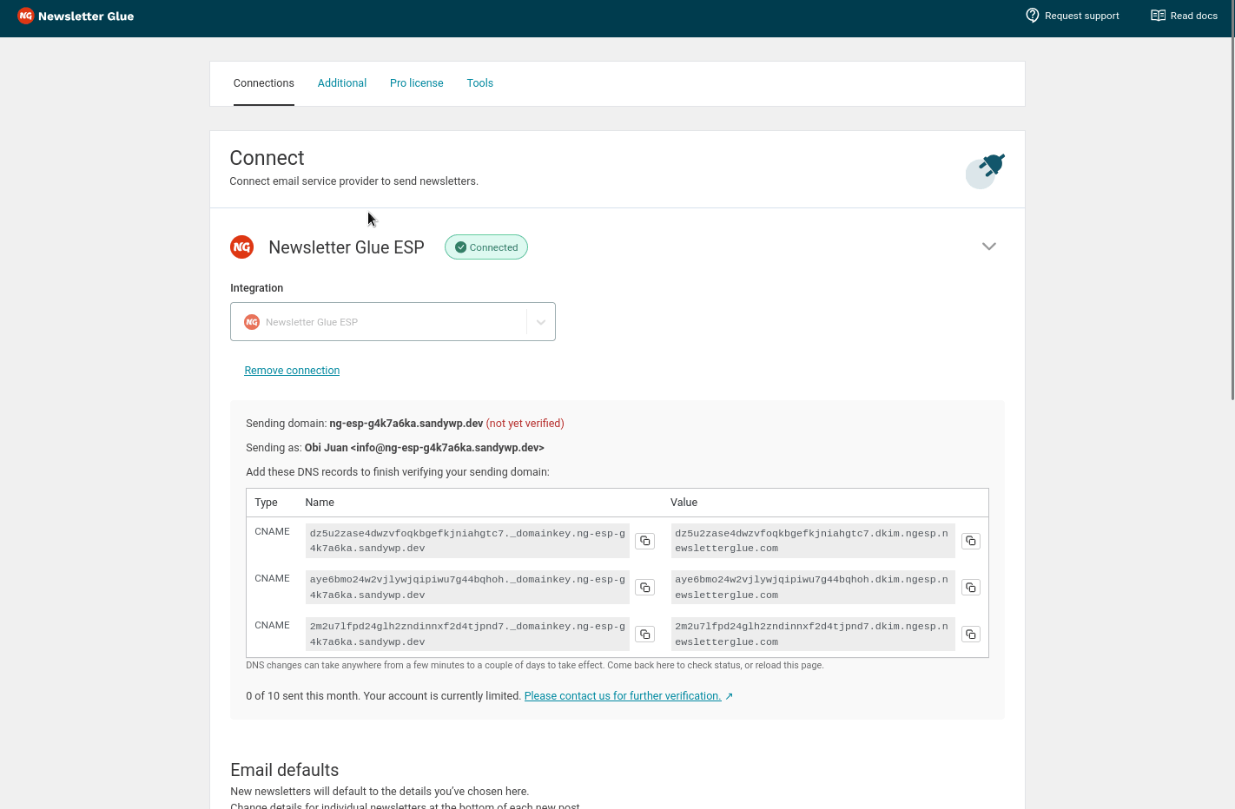Click the Newsletter Glue ESP heading text
The height and width of the screenshot is (809, 1235).
click(347, 247)
